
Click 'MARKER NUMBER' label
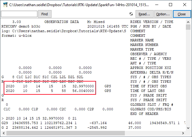[144, 45]
